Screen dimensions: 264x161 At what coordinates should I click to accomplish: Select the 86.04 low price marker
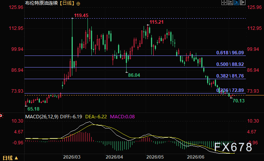134,75
